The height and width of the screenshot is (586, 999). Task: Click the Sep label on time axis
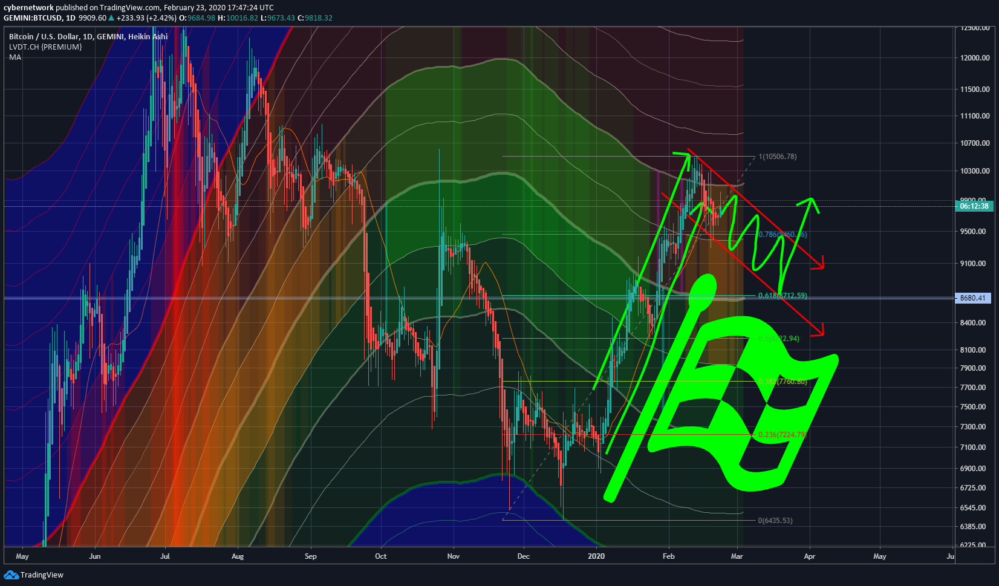point(310,556)
